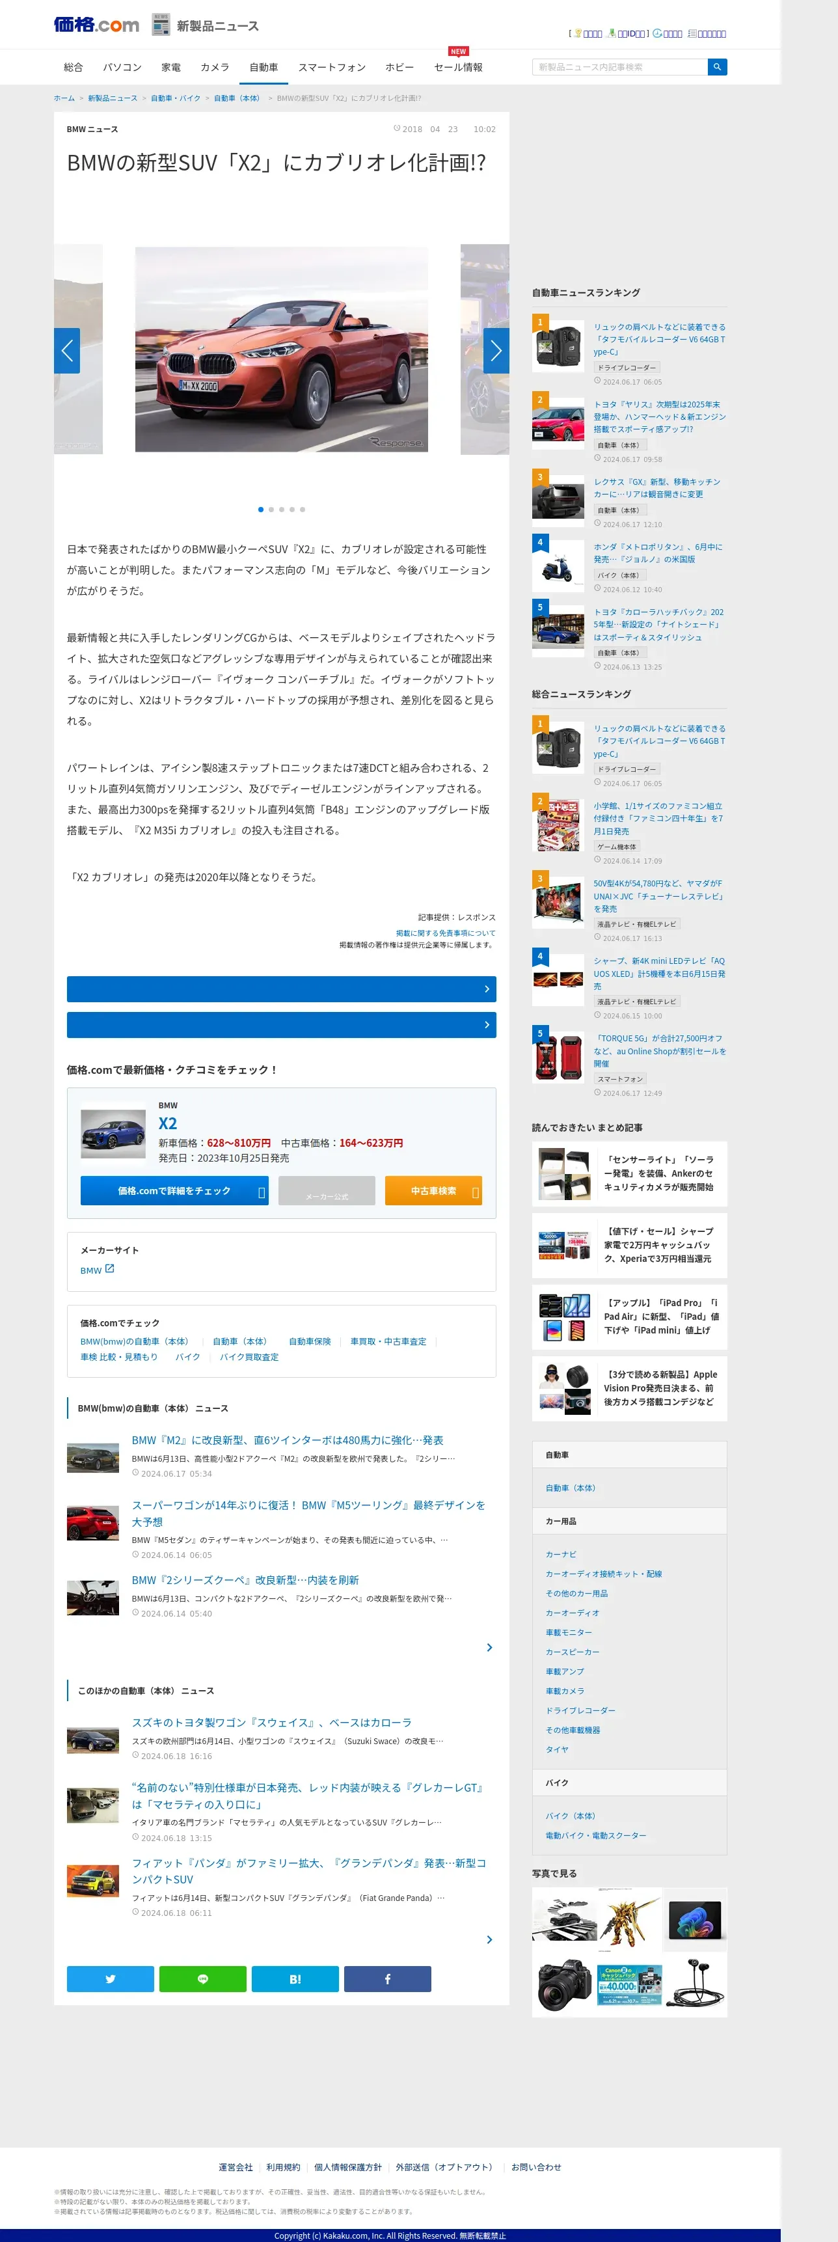Open パソコン navigation tab
This screenshot has height=2242, width=838.
122,67
